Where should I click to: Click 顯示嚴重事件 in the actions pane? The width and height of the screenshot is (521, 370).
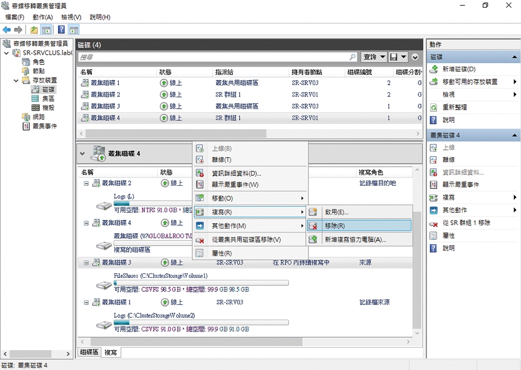[x=461, y=185]
